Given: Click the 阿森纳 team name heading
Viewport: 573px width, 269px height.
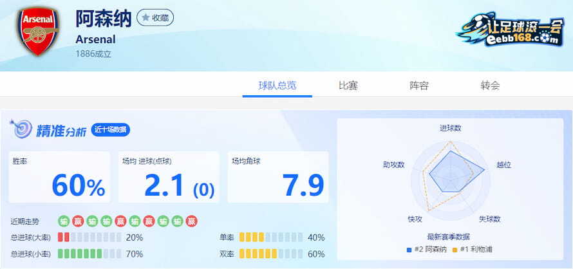Looking at the screenshot, I should [x=104, y=18].
